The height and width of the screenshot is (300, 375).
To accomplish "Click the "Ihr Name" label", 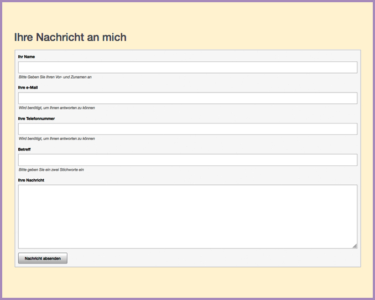I will coord(27,56).
